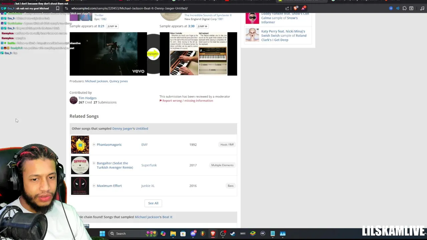The width and height of the screenshot is (427, 240).
Task: Open Copilot from the taskbar
Action: [163, 233]
